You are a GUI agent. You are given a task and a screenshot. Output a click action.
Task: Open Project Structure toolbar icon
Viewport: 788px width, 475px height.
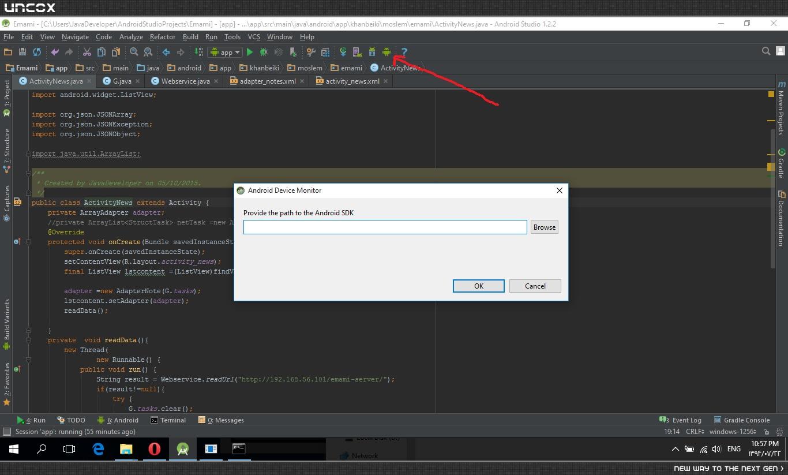pyautogui.click(x=325, y=52)
